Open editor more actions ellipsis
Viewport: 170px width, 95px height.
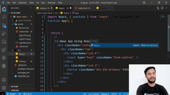coord(166,8)
